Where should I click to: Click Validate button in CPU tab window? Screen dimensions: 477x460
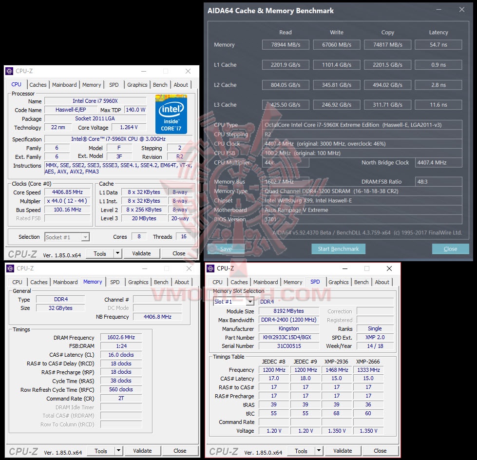click(x=141, y=253)
